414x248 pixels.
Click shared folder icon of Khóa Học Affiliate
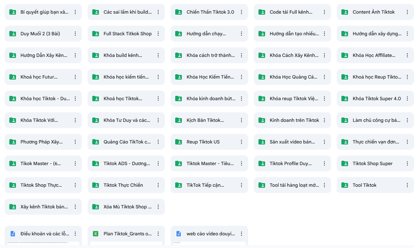[345, 55]
